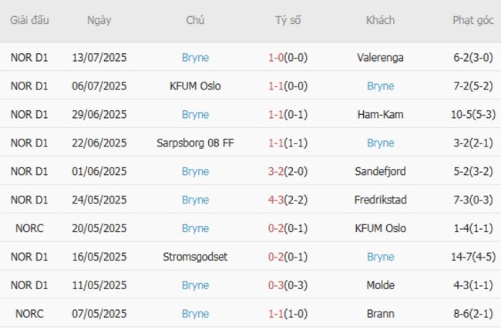Open the Sarpsborg 08 FF team link
501x330 pixels.
pyautogui.click(x=195, y=143)
